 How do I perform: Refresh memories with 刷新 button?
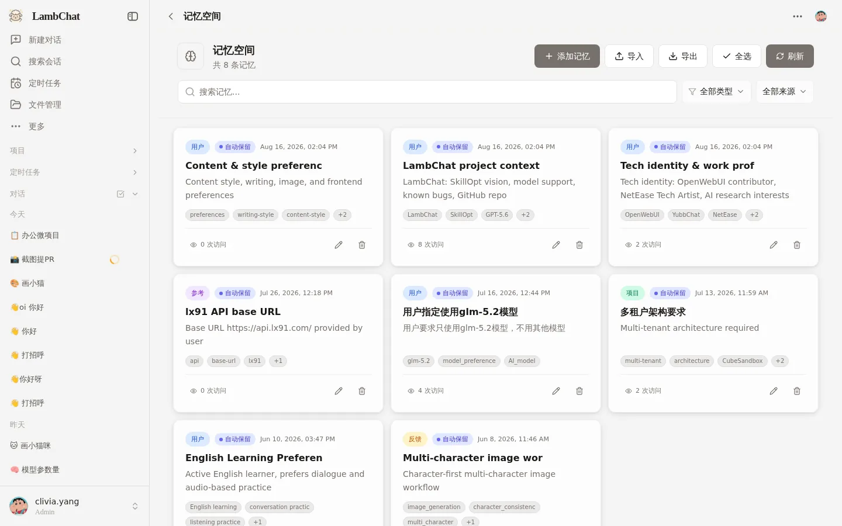pos(790,56)
